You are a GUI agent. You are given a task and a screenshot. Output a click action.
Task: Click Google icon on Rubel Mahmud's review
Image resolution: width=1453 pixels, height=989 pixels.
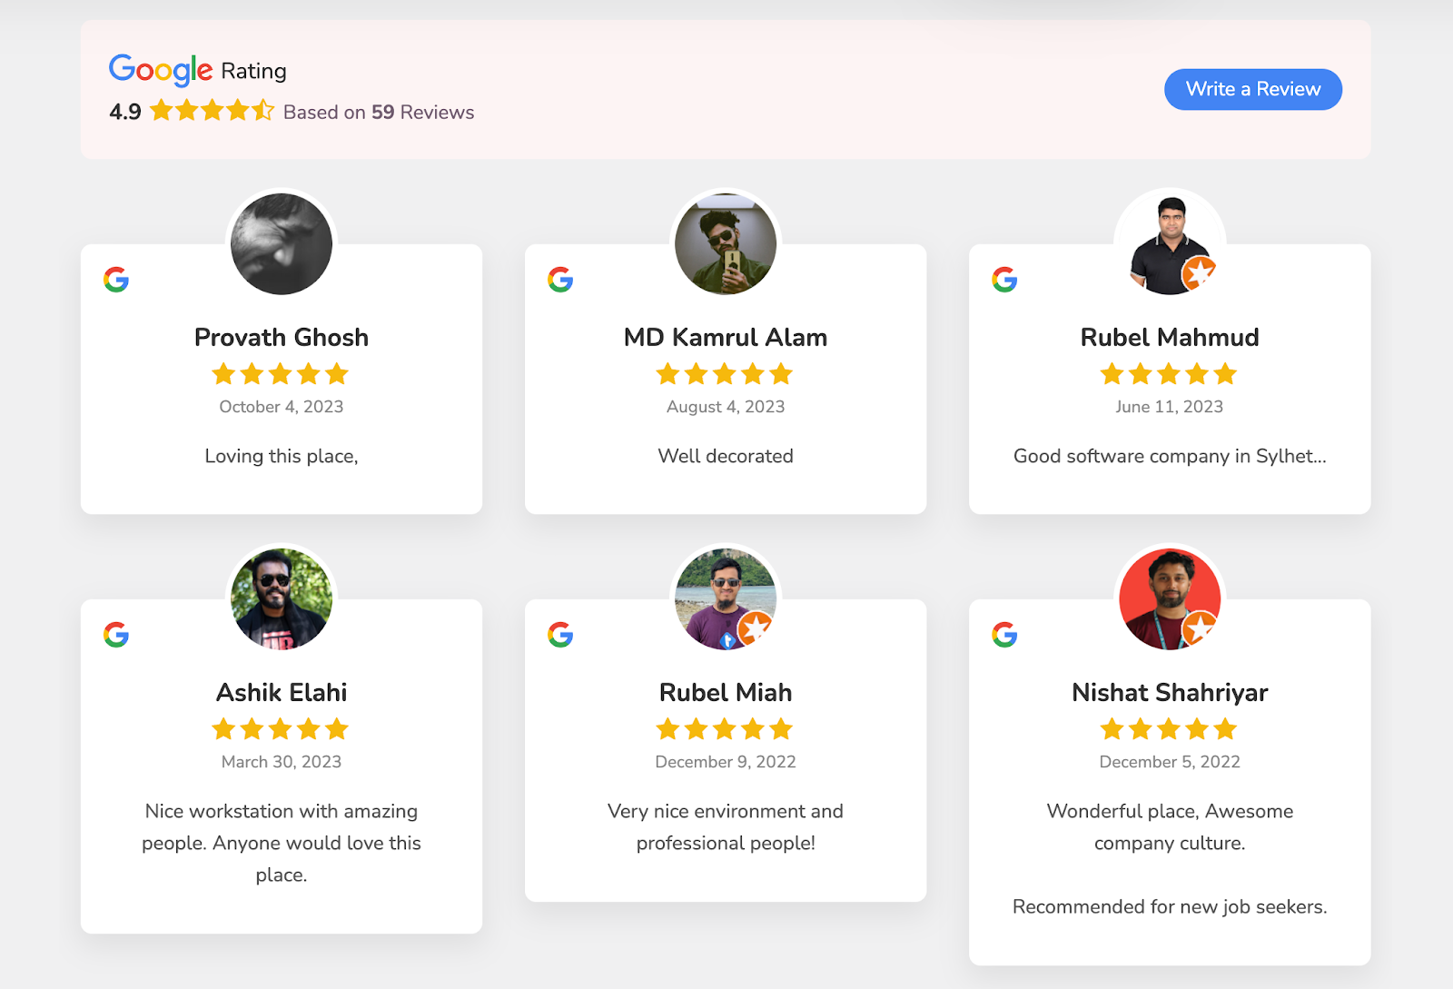[1004, 280]
